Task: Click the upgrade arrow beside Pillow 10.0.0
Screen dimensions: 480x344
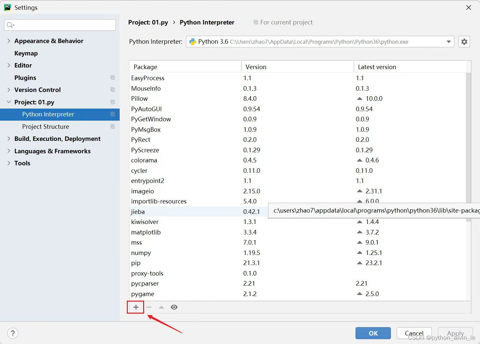Action: click(x=359, y=98)
